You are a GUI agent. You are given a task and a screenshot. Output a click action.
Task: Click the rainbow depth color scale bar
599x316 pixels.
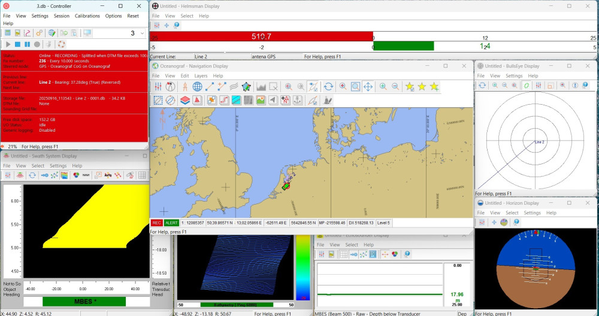coord(303,266)
